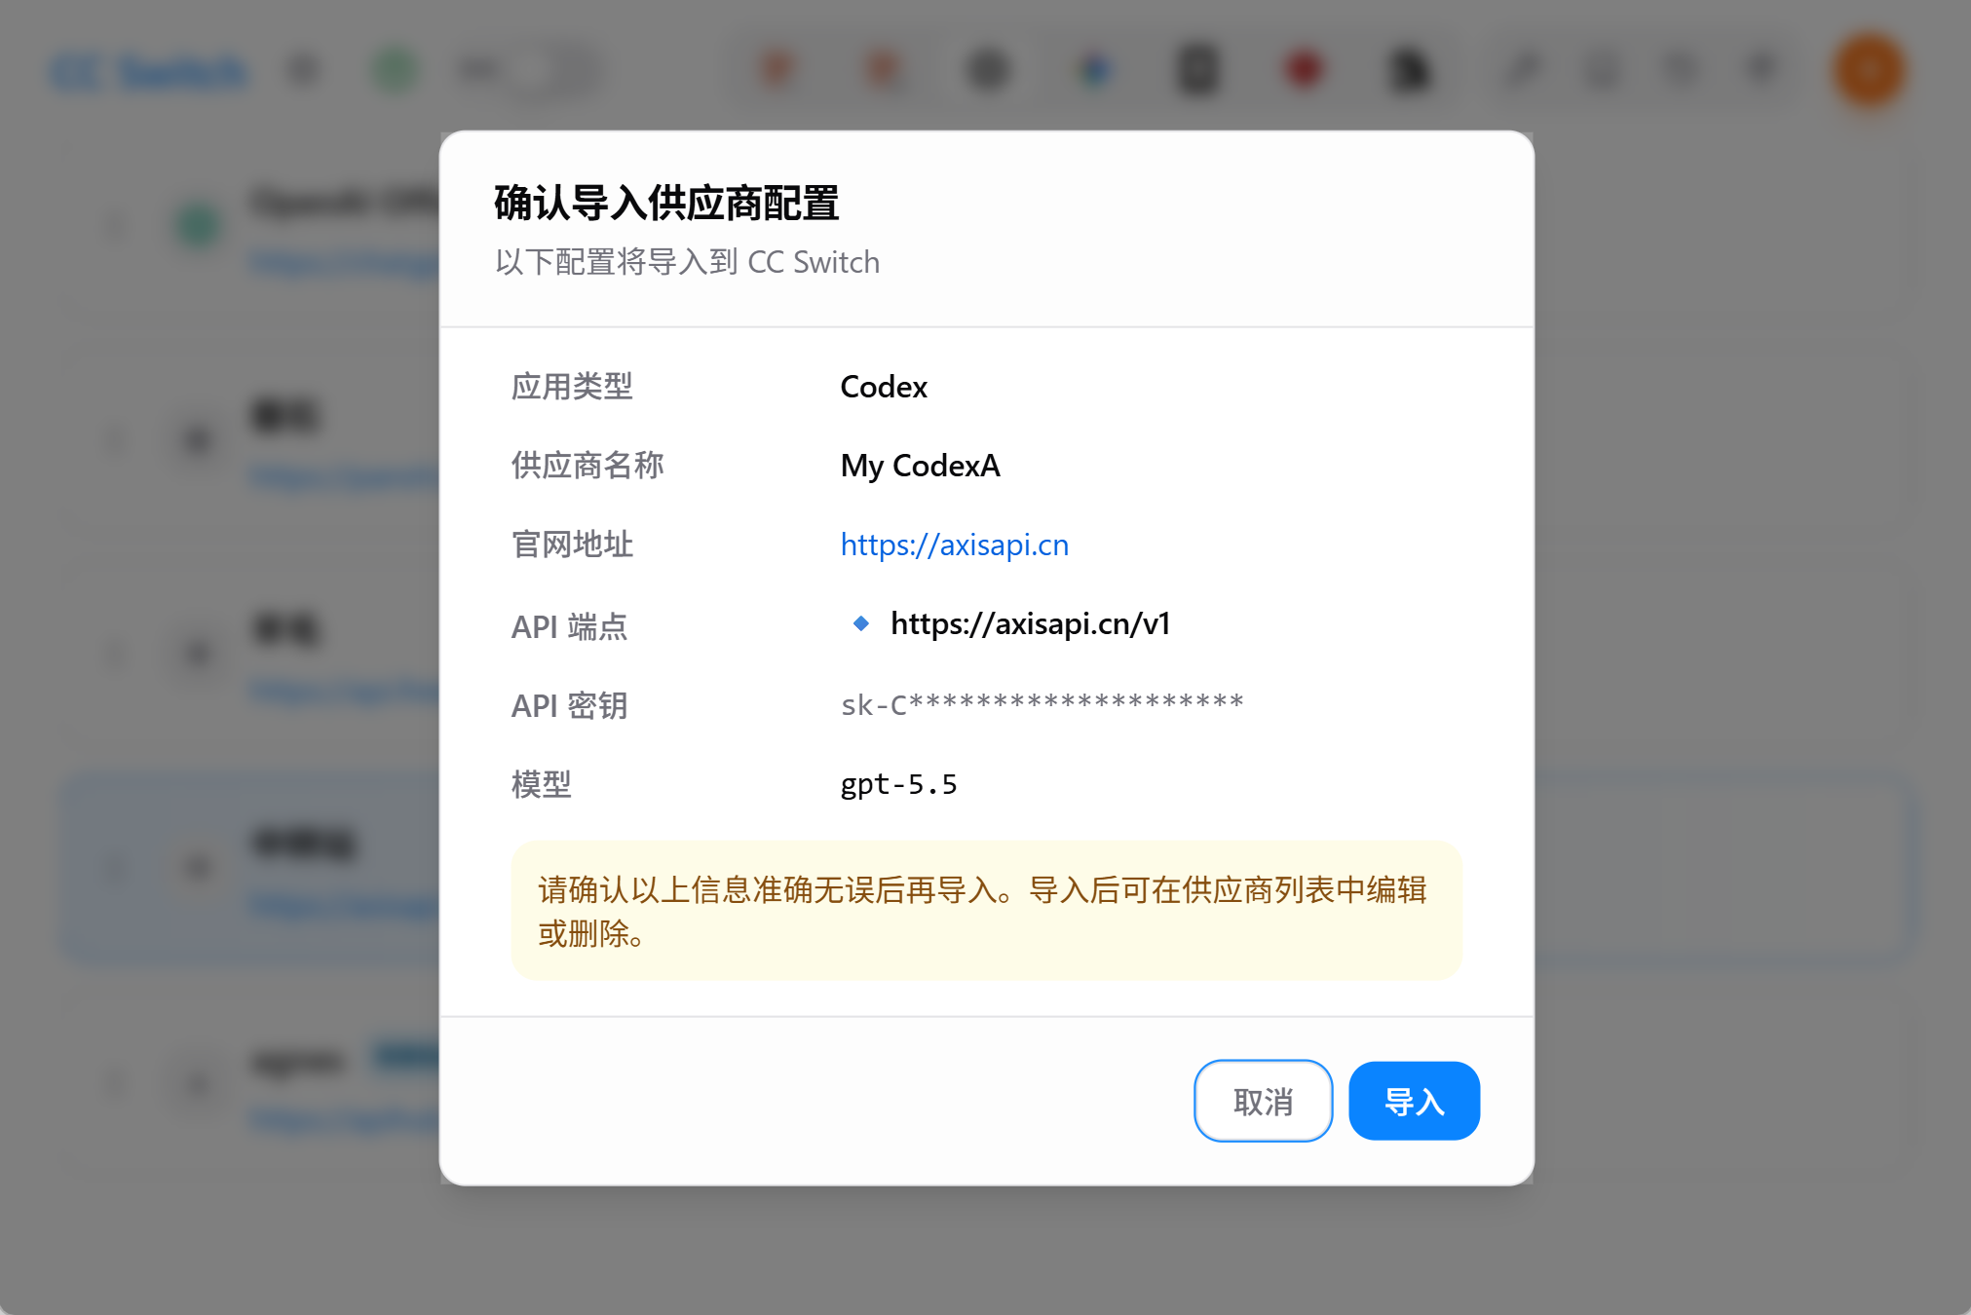The width and height of the screenshot is (1971, 1315).
Task: Click the provider name My CodexA
Action: (920, 466)
